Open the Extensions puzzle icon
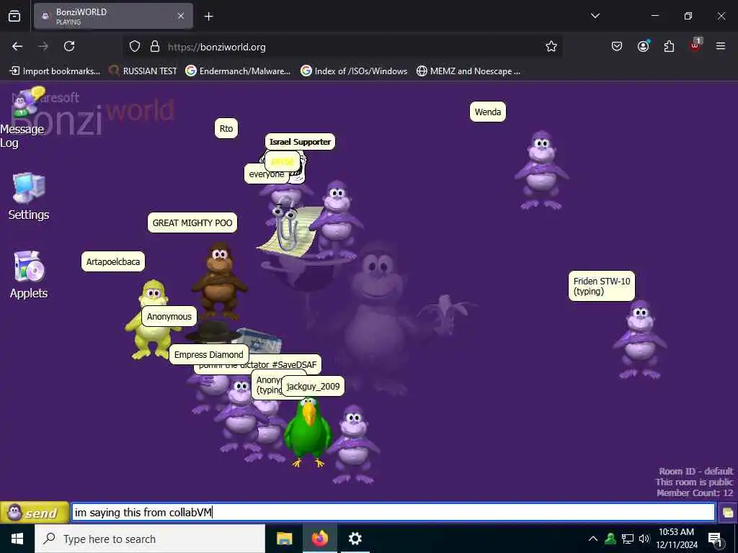Image resolution: width=738 pixels, height=553 pixels. pos(669,47)
